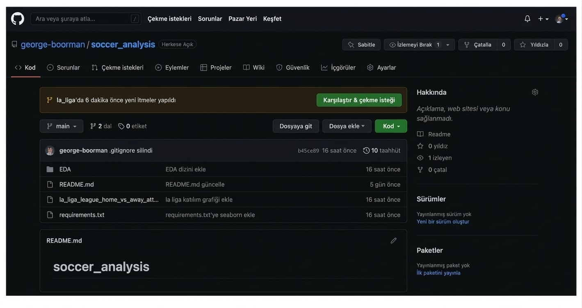This screenshot has width=582, height=308.
Task: Toggle İzlemeyi Bırak watch button
Action: (414, 45)
